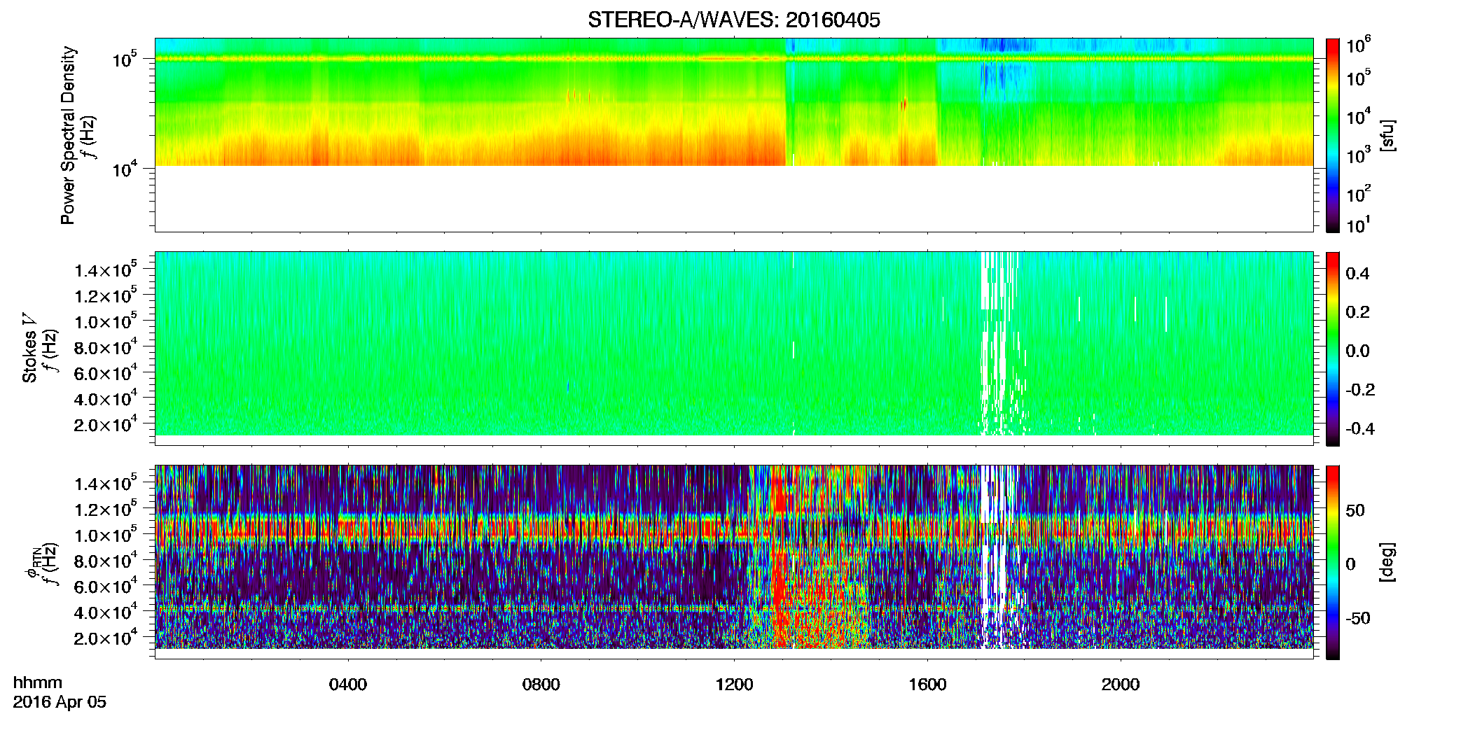1468x756 pixels.
Task: Click the Stokes V spectrogram panel
Action: [734, 349]
